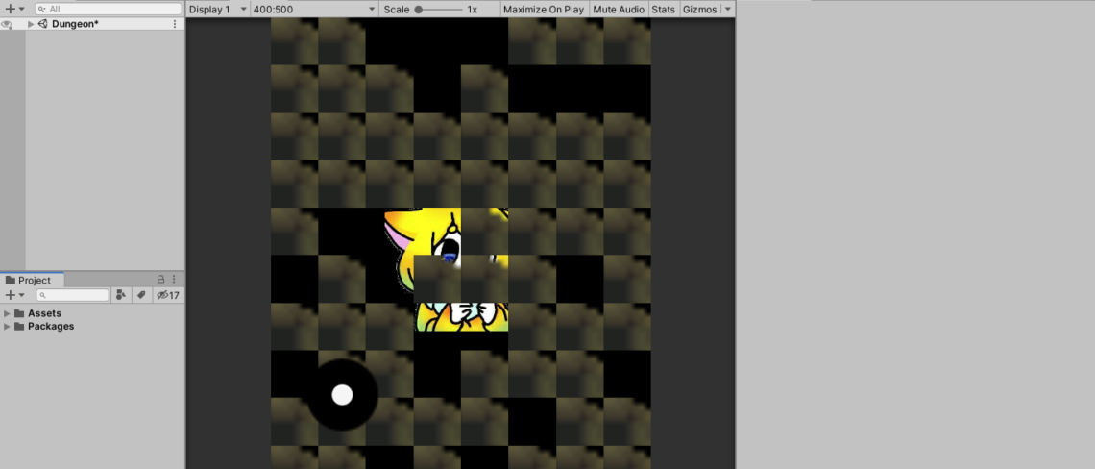The image size is (1095, 469).
Task: Show the Stats overlay
Action: coord(663,9)
